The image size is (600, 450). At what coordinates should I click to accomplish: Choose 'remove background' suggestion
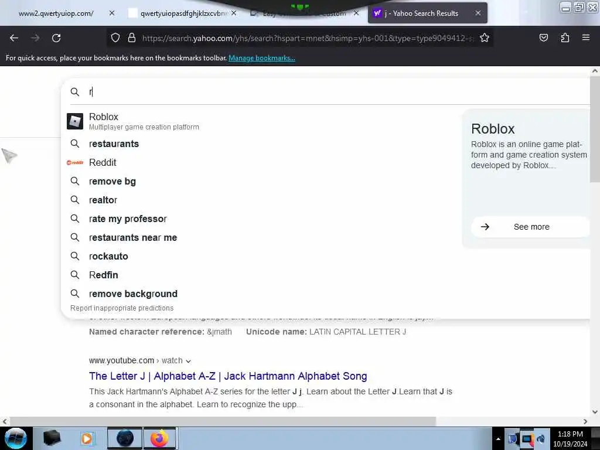click(x=133, y=294)
